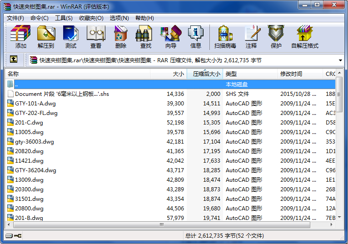
Task: Open the 工具(S) menu
Action: point(64,18)
